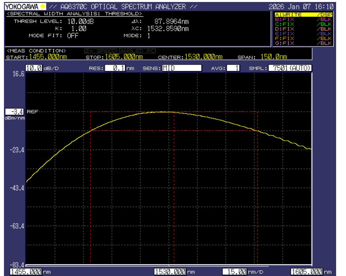Click the -83.4 bottom axis label
The image size is (346, 276).
[17, 265]
